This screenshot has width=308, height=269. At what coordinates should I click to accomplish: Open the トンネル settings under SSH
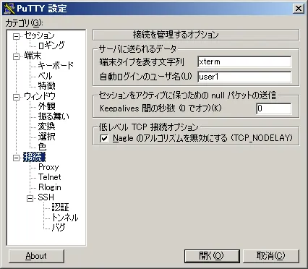[65, 218]
